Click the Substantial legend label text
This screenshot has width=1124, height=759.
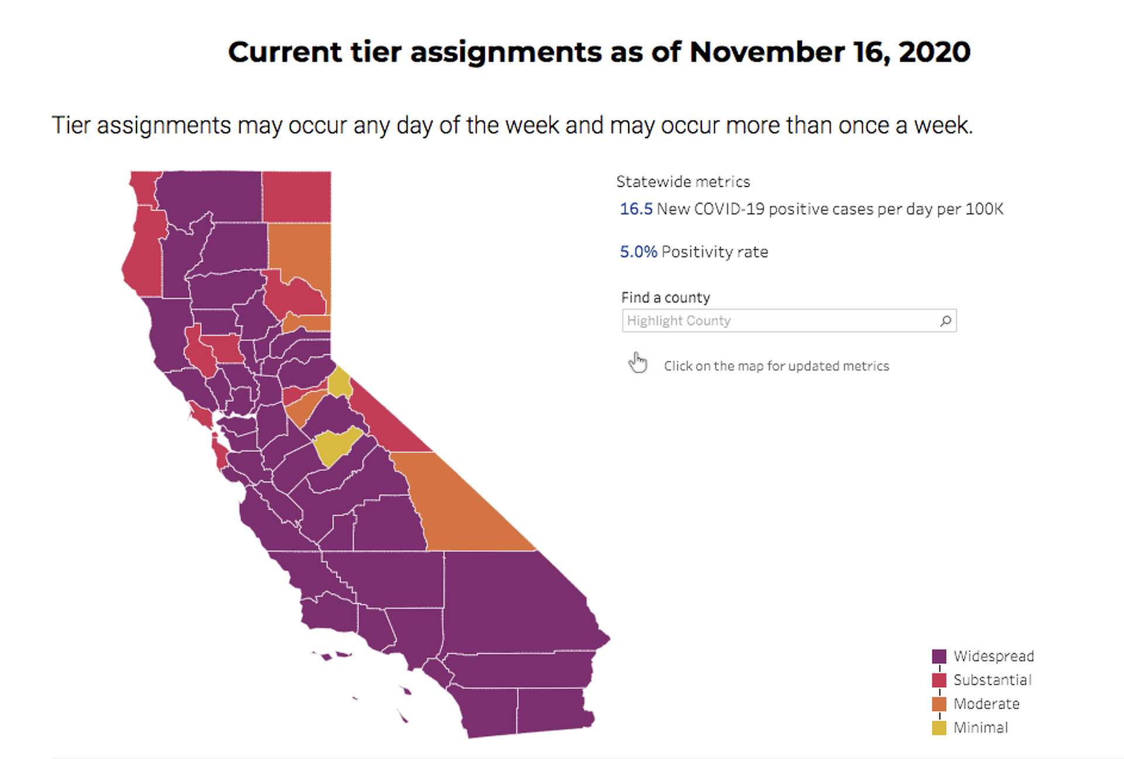tap(993, 680)
